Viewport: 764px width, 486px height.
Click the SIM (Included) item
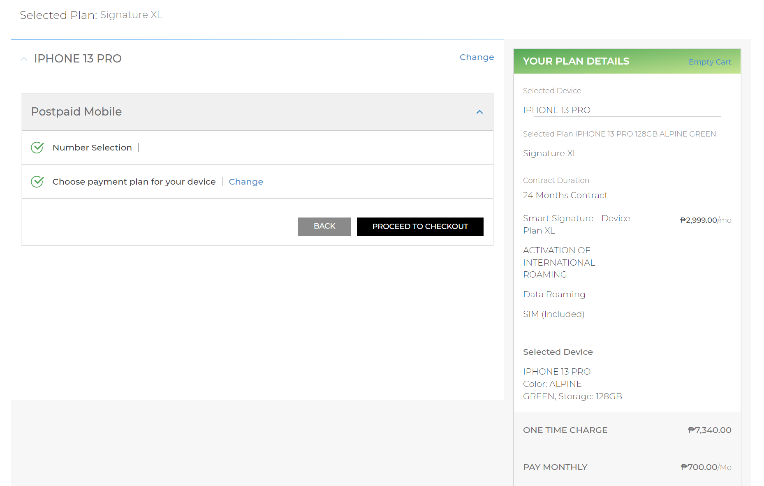[x=553, y=314]
